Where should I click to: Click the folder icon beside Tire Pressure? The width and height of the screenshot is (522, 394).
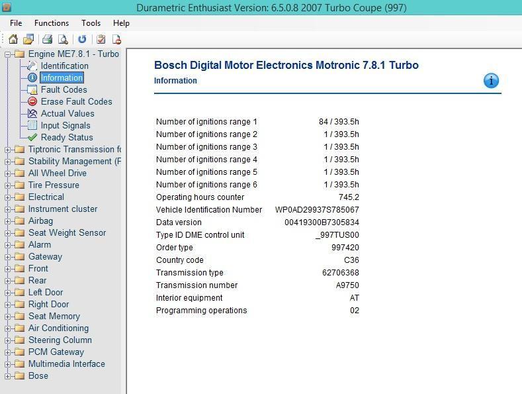point(20,185)
